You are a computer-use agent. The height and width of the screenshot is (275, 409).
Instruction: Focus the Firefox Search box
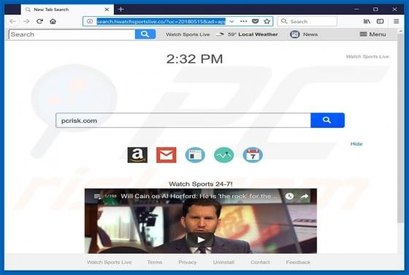pos(307,21)
